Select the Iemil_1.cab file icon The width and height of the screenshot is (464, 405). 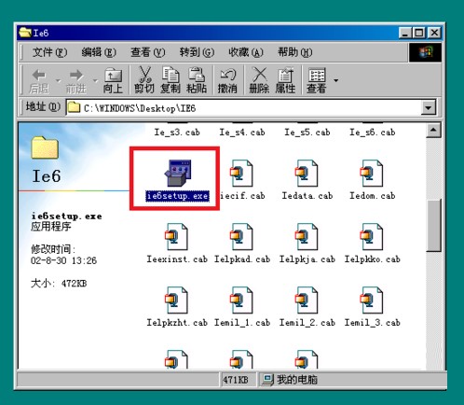point(241,300)
